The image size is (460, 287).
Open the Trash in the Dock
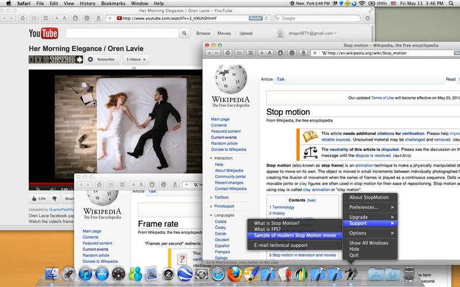point(409,274)
